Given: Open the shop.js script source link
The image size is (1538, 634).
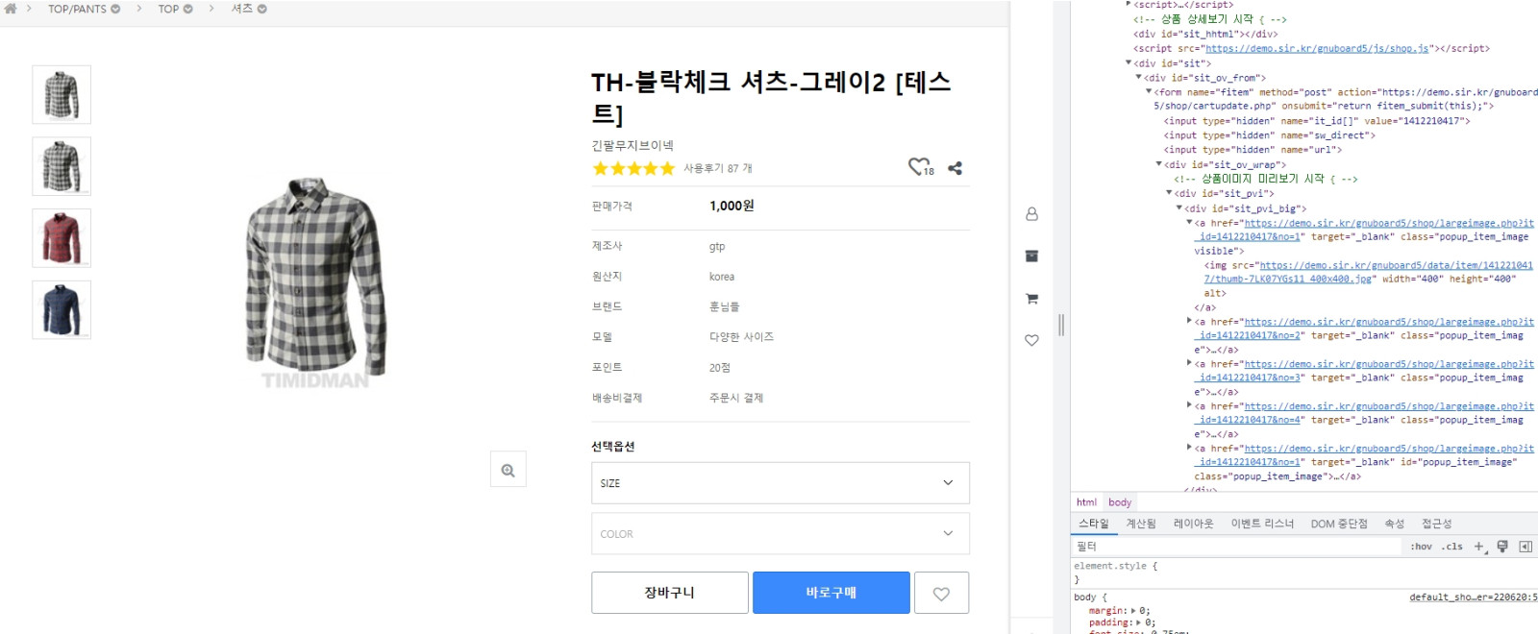Looking at the screenshot, I should [1317, 49].
